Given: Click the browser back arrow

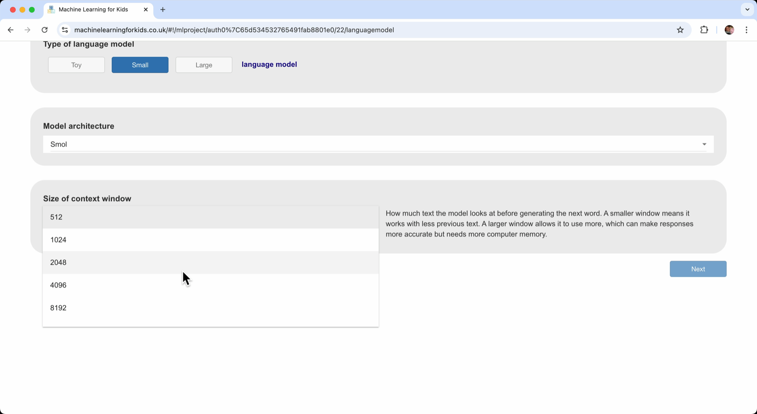Looking at the screenshot, I should pos(11,30).
